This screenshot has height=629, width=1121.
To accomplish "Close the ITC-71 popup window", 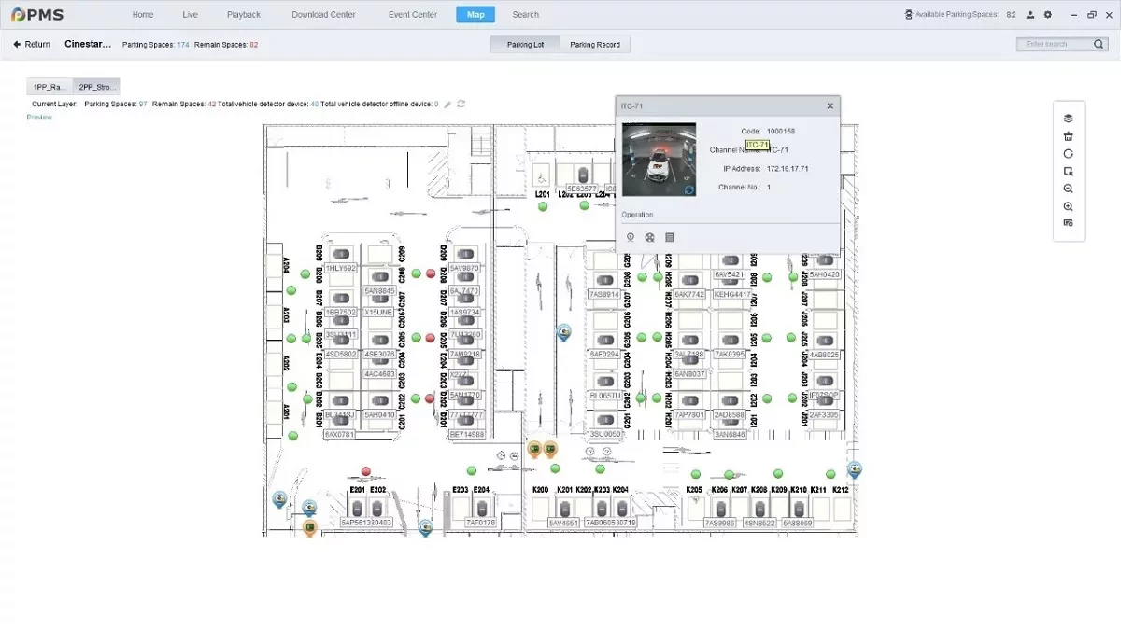I will click(830, 106).
